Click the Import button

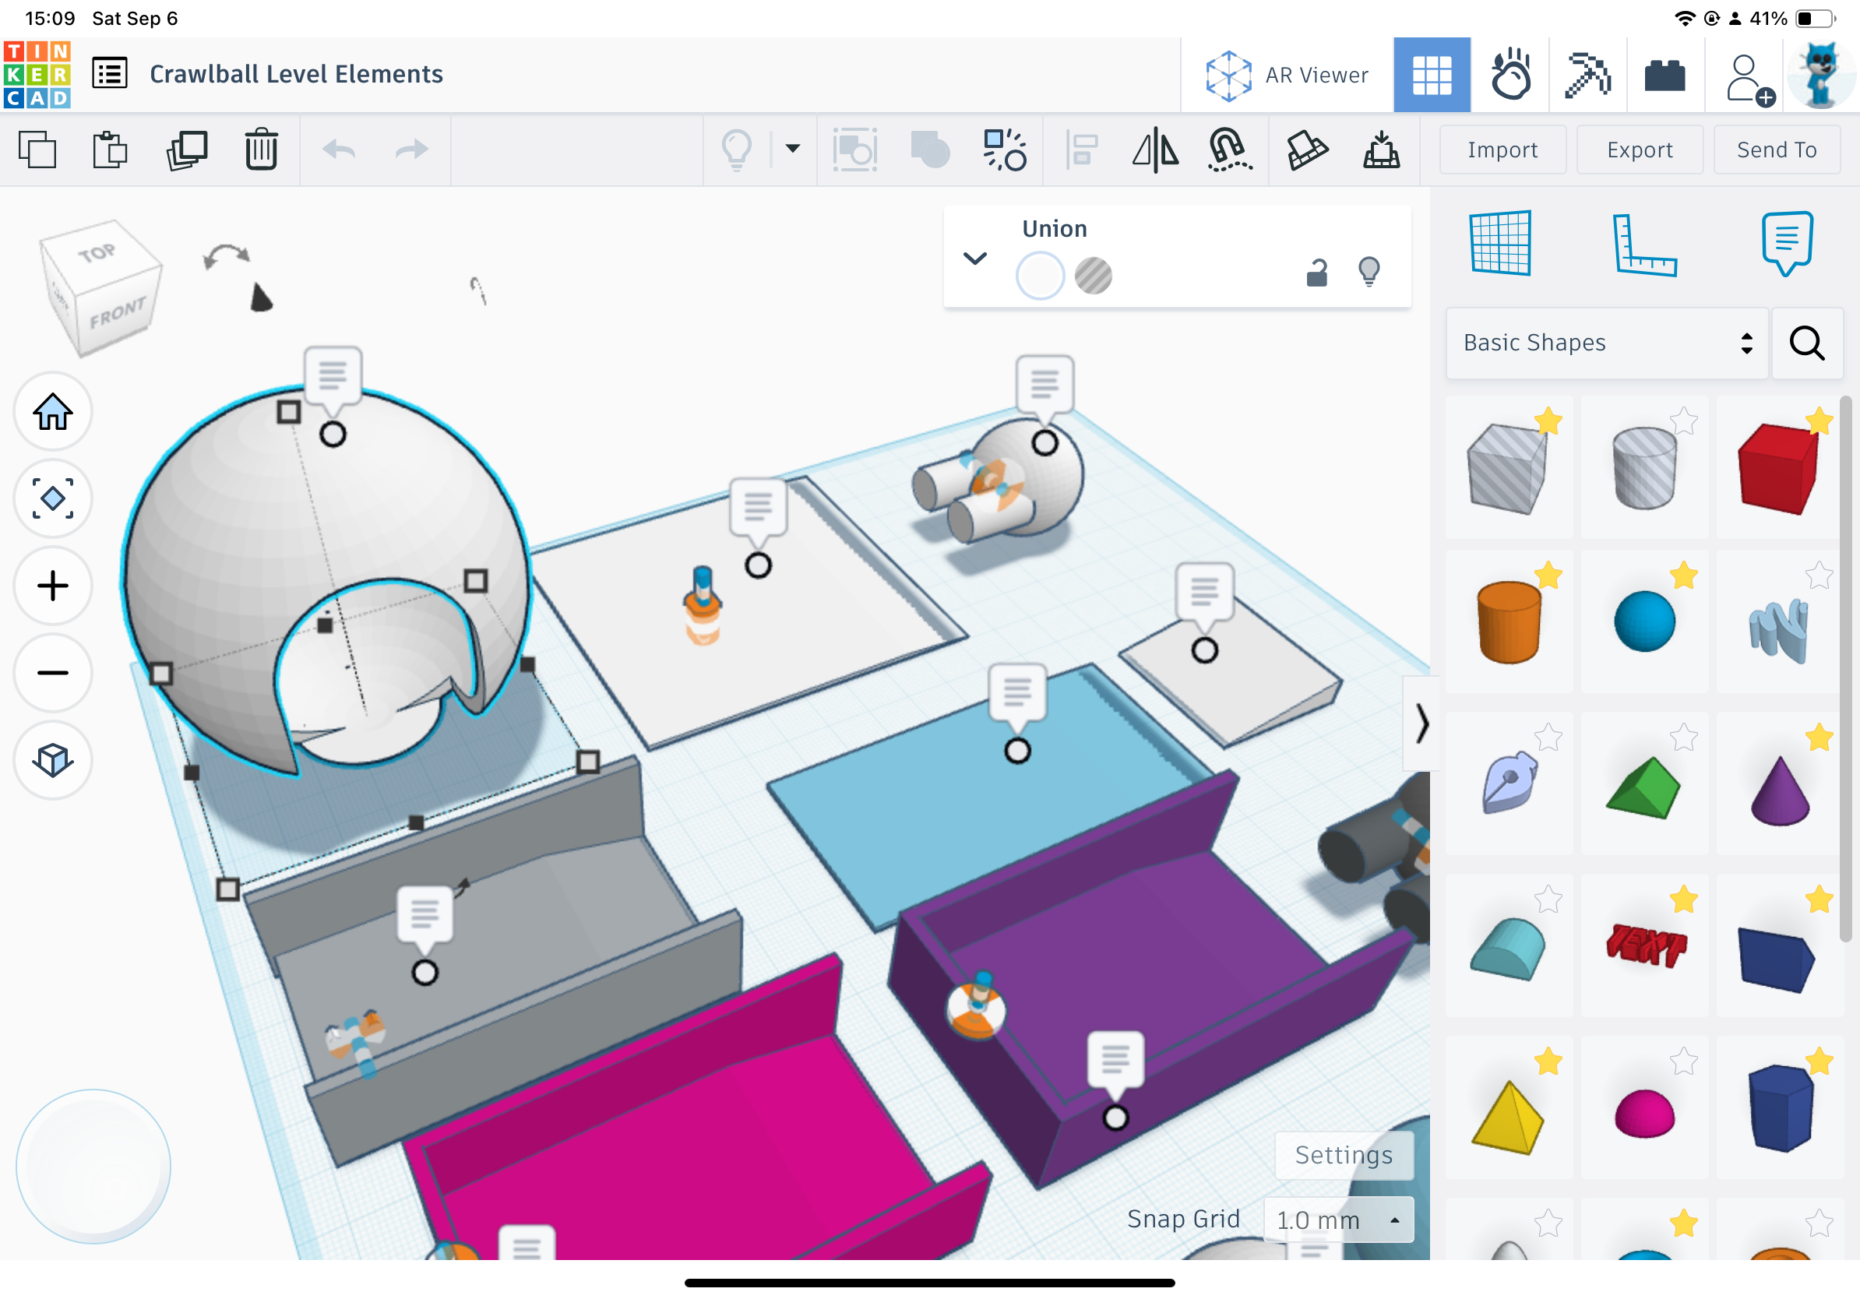1502,150
